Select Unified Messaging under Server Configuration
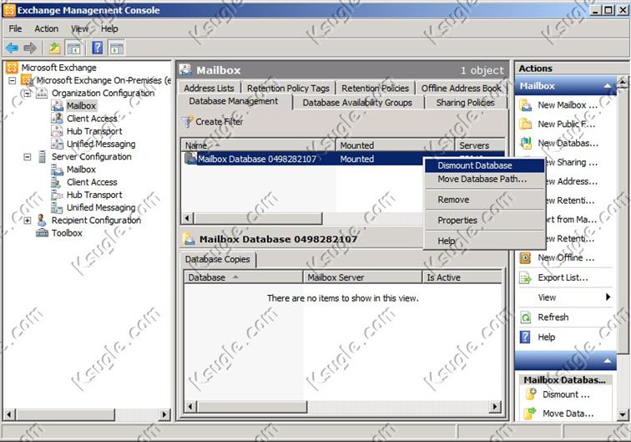Viewport: 631px width, 442px height. point(101,207)
